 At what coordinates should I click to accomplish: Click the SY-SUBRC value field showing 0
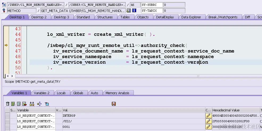(174, 5)
